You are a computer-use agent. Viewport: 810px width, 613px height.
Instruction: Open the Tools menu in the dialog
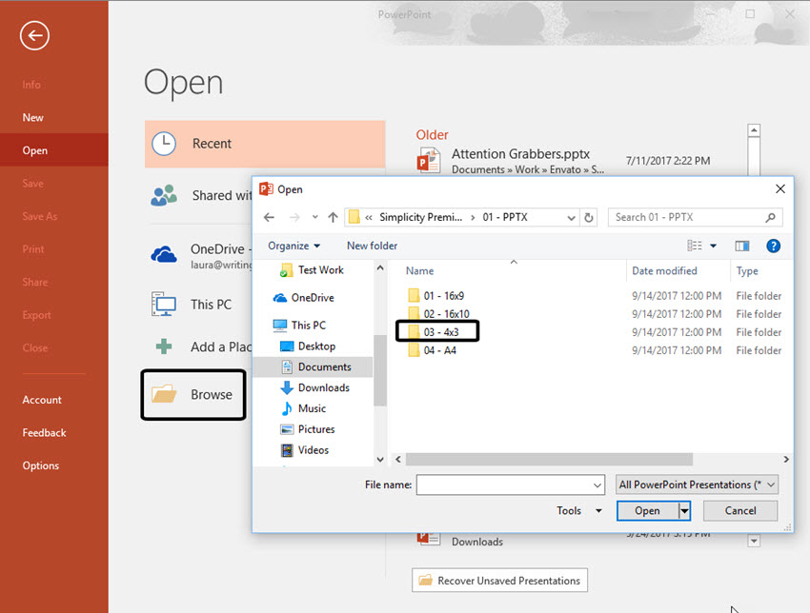(x=577, y=510)
